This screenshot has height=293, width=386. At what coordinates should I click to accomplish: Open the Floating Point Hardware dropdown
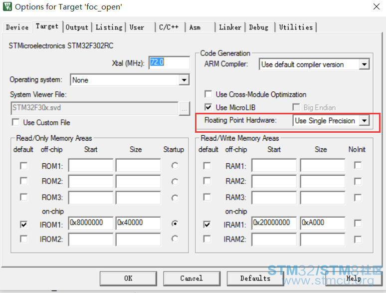click(364, 121)
